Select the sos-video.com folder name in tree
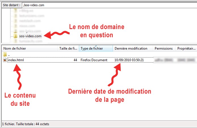This screenshot has width=197, height=128. (30, 36)
